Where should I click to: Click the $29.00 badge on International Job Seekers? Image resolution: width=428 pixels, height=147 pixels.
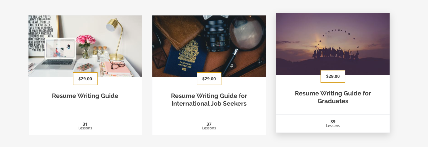point(209,79)
